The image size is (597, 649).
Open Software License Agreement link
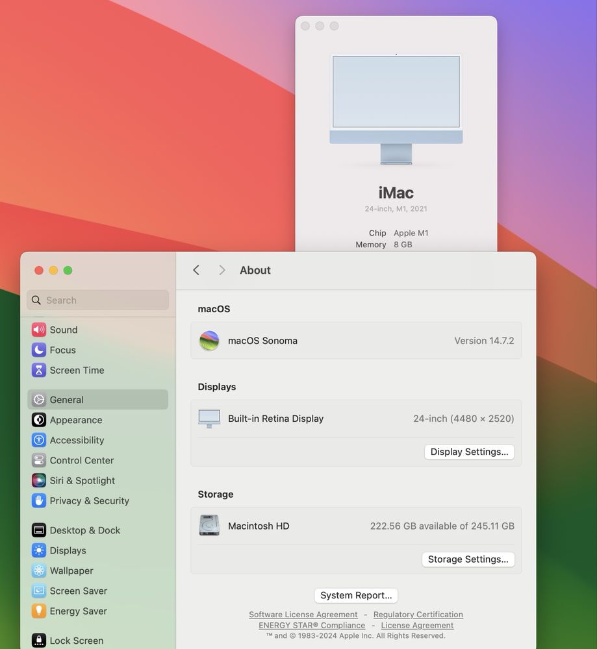pos(303,615)
